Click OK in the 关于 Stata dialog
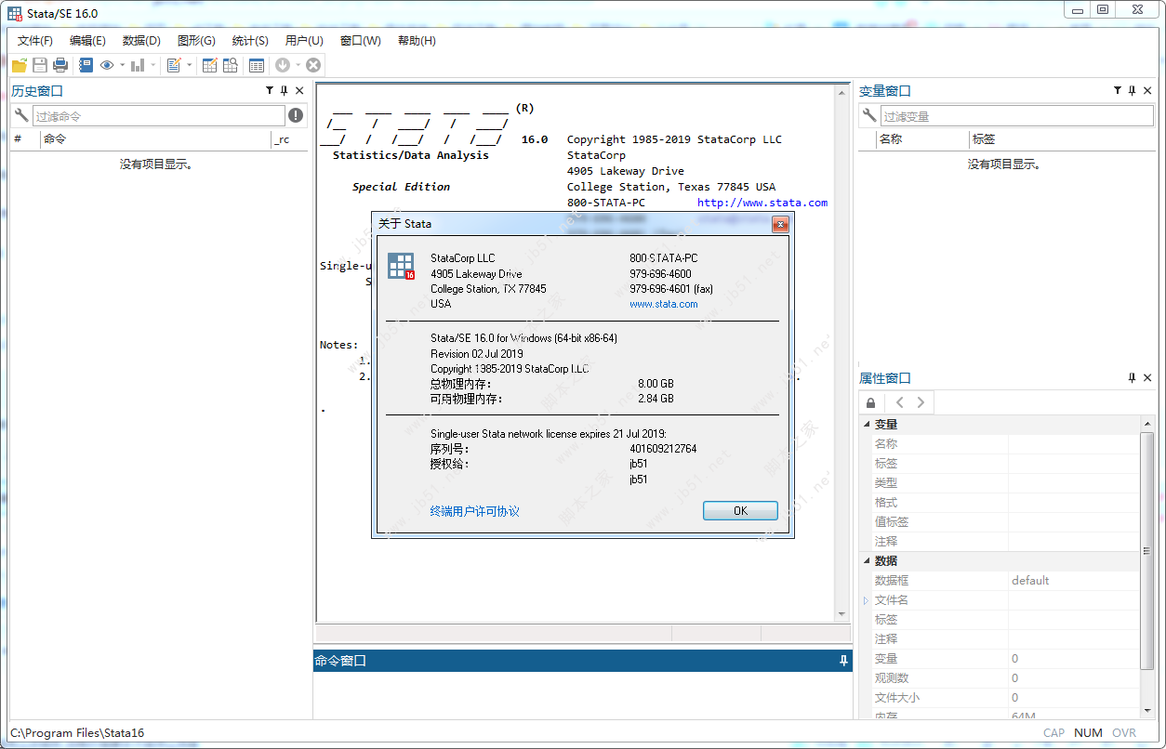The image size is (1166, 749). [x=740, y=511]
